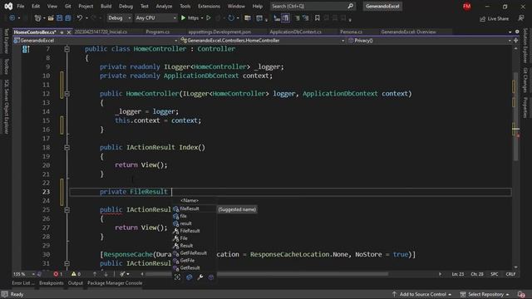Click the Live Share button

point(494,18)
